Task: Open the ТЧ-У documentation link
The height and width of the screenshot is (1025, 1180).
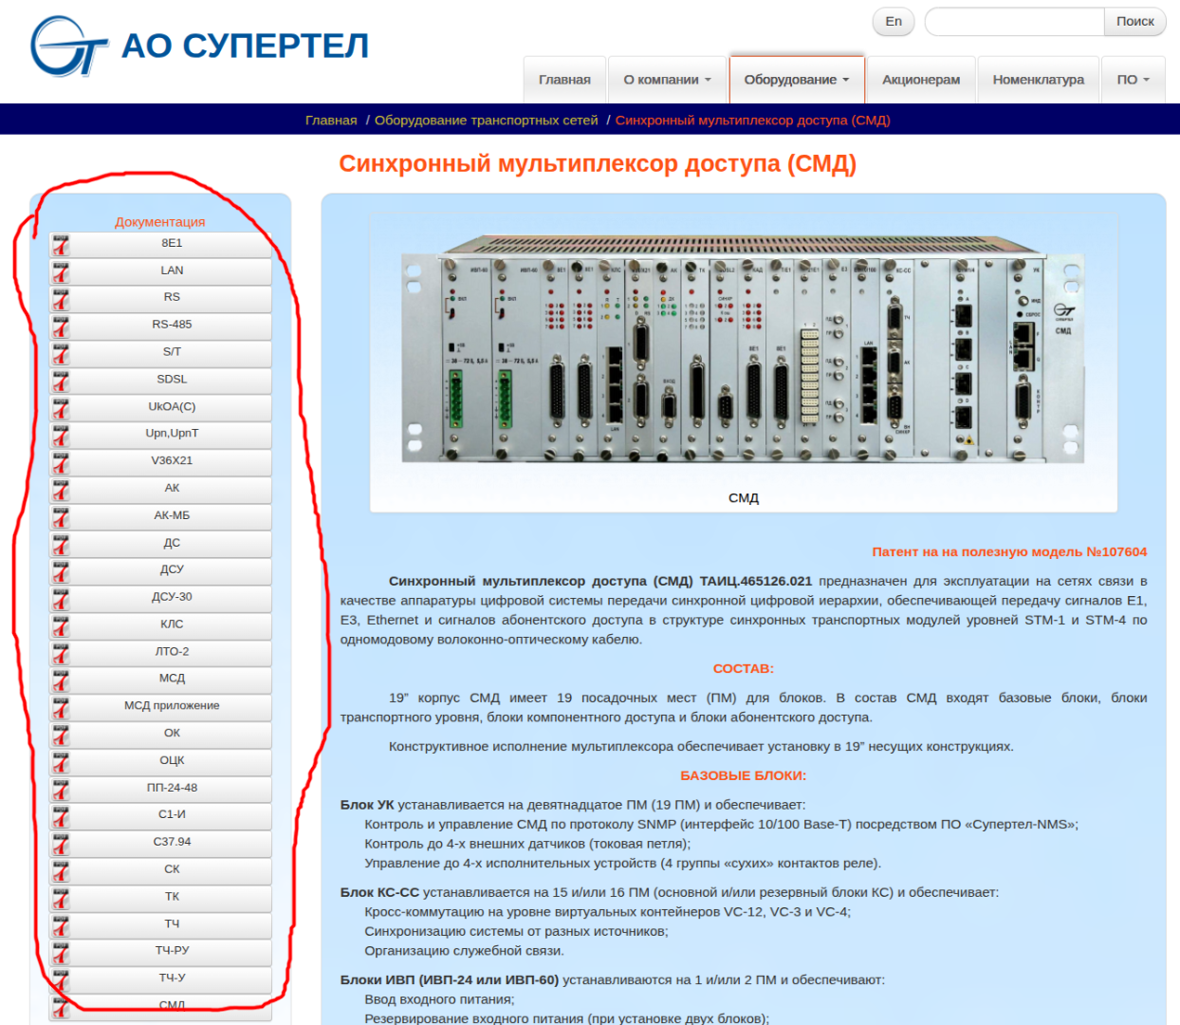Action: pos(160,979)
